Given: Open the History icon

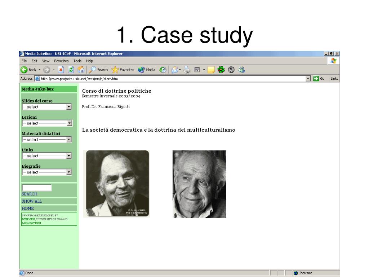Looking at the screenshot, I should click(x=163, y=70).
